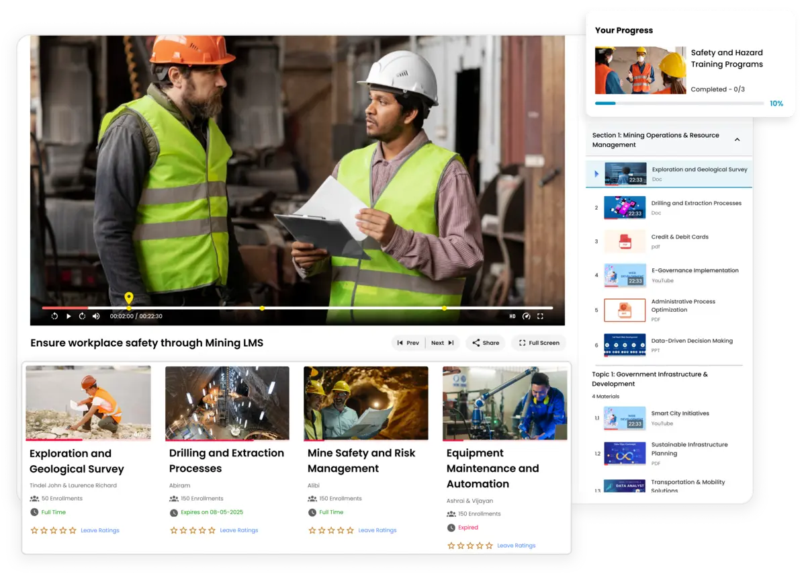This screenshot has width=806, height=574.
Task: Fast-forward the video ten seconds
Action: point(82,315)
